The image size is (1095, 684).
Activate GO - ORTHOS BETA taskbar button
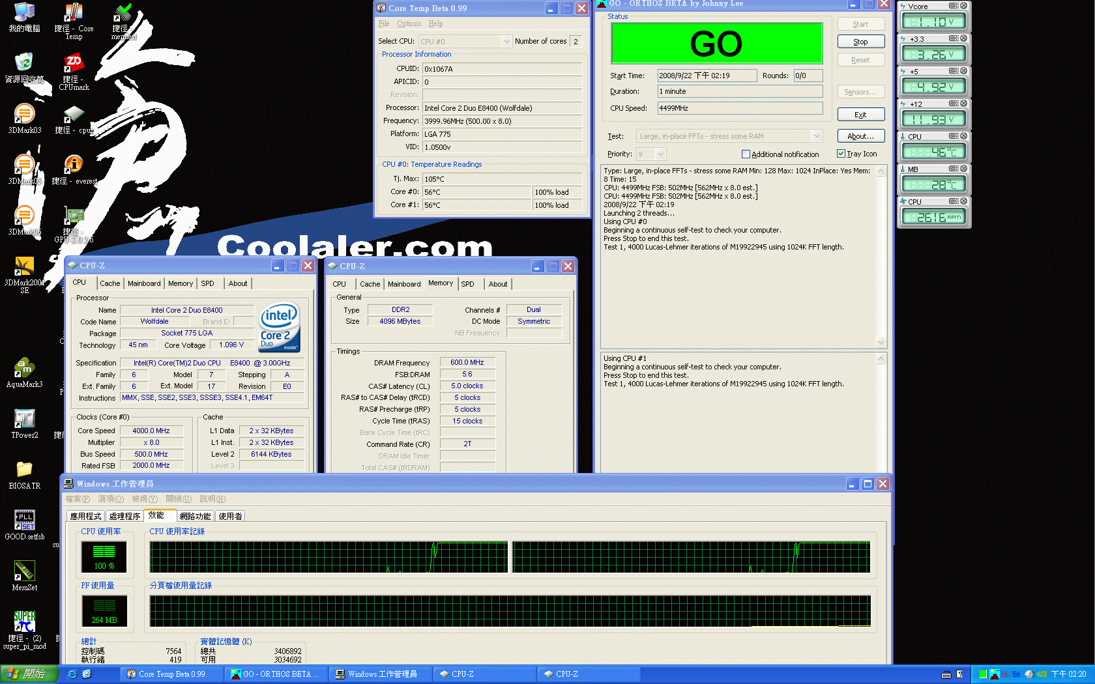(x=276, y=674)
